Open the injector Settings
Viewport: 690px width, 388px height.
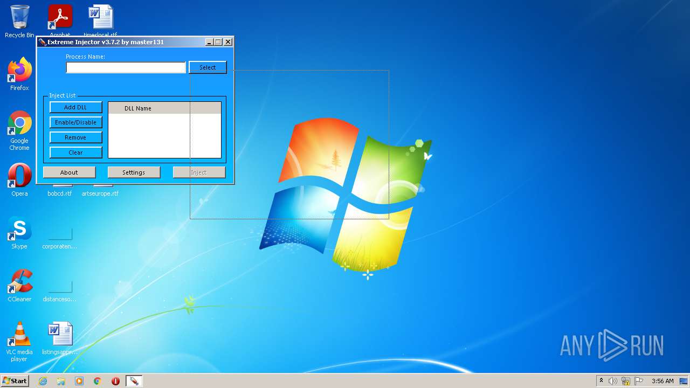tap(134, 172)
